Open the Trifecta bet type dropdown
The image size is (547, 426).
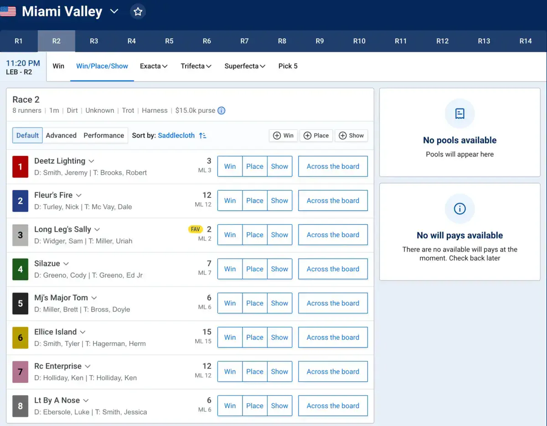coord(196,66)
